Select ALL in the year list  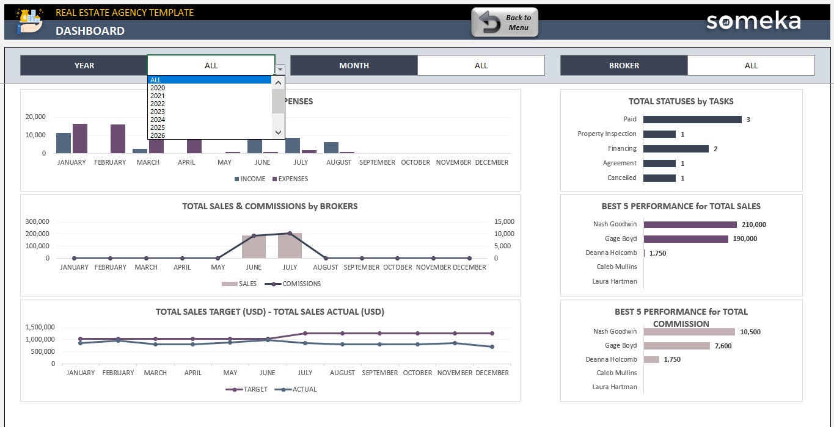[x=209, y=80]
